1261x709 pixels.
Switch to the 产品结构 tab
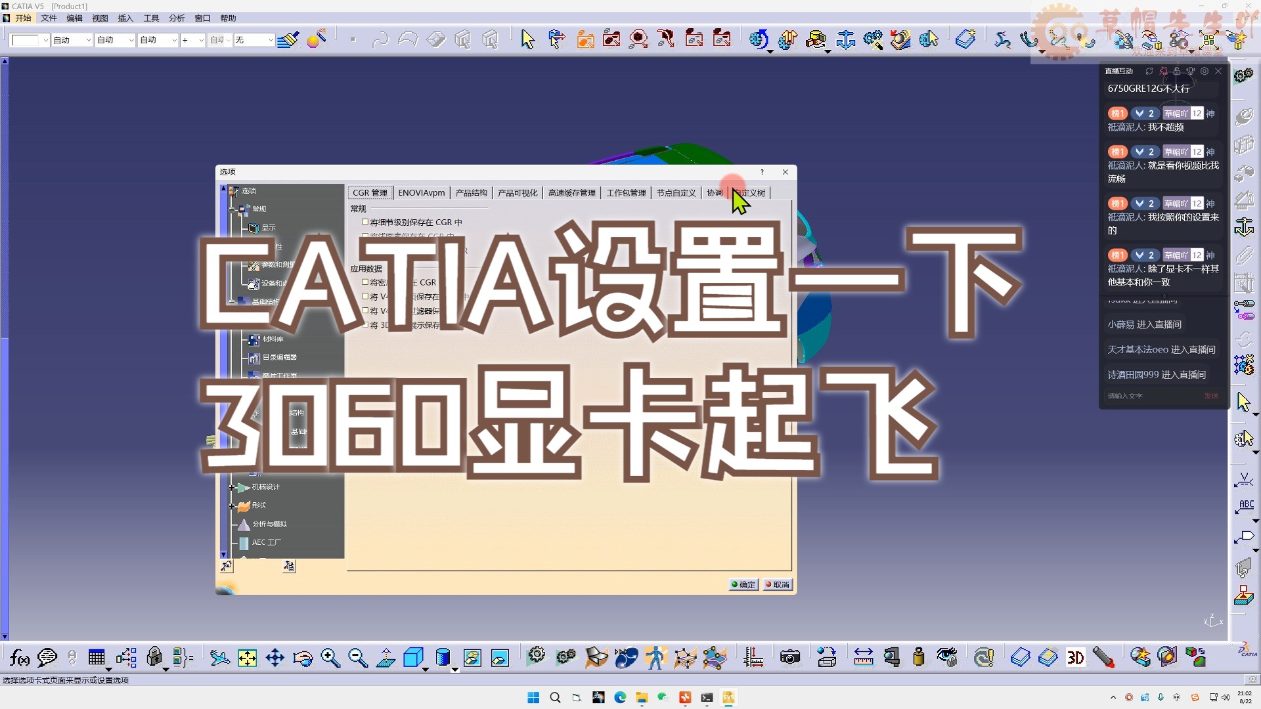(471, 192)
